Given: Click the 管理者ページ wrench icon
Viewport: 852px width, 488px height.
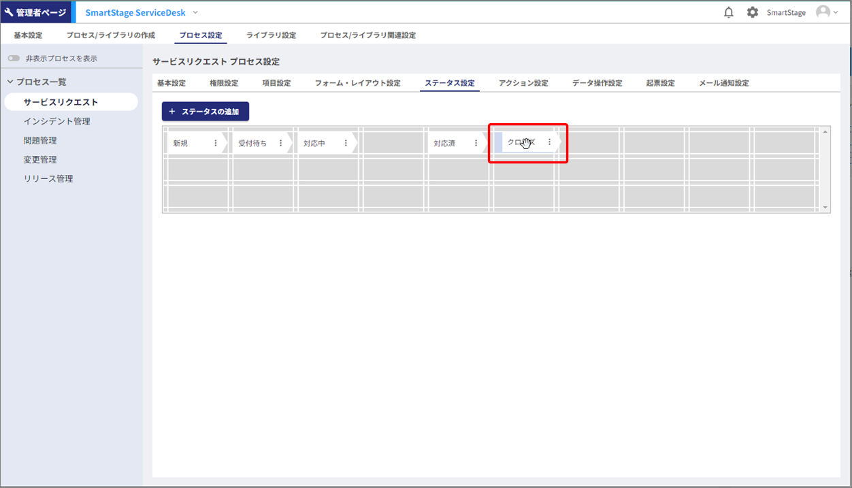Looking at the screenshot, I should click(9, 12).
